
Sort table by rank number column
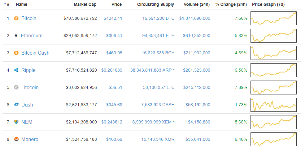point(8,5)
